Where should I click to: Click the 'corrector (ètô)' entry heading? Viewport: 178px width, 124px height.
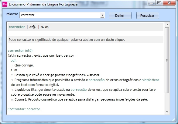pyautogui.click(x=20, y=51)
